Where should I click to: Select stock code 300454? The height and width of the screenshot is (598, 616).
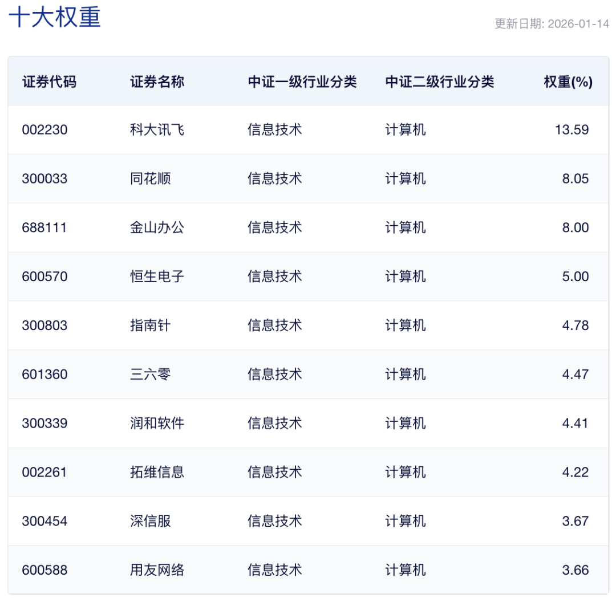(45, 521)
